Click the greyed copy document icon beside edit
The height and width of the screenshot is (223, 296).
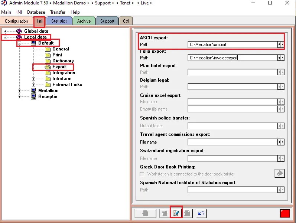(187, 214)
